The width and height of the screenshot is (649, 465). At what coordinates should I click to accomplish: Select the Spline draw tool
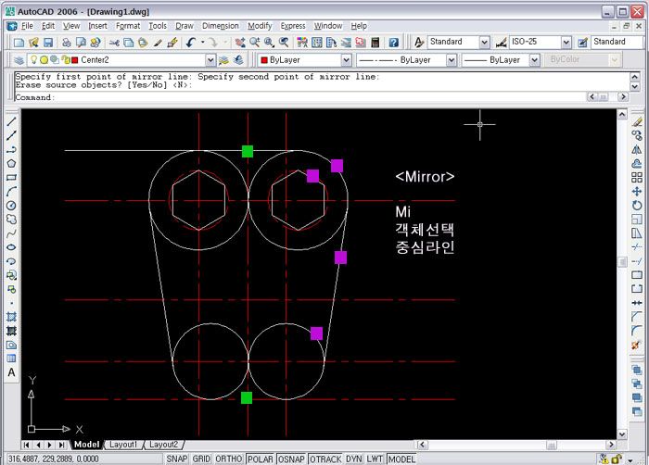11,233
